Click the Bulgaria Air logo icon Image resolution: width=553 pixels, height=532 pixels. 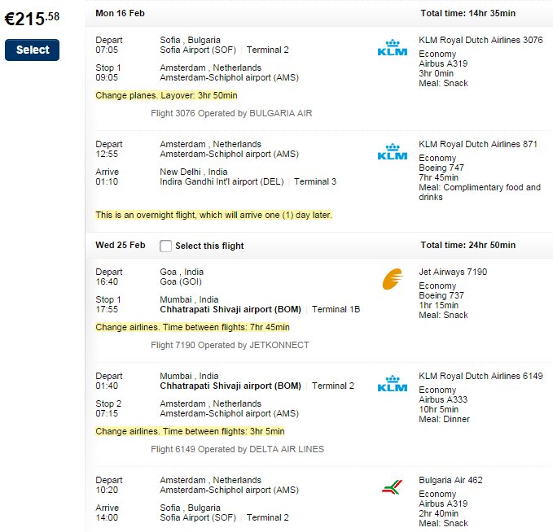(x=393, y=487)
